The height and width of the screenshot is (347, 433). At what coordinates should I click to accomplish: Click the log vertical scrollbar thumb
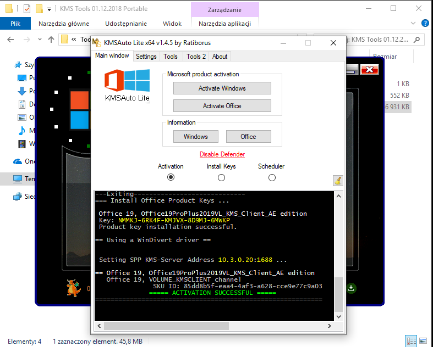point(338,294)
